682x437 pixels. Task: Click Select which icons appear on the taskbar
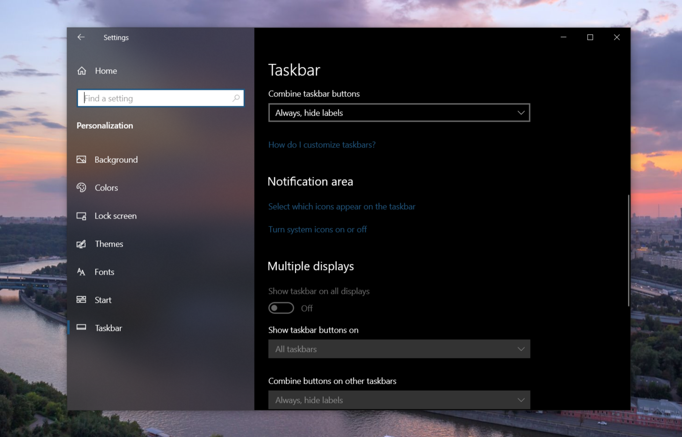click(x=342, y=206)
